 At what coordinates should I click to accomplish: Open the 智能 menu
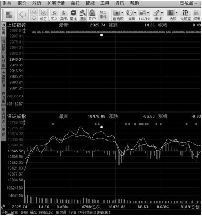tap(90, 3)
